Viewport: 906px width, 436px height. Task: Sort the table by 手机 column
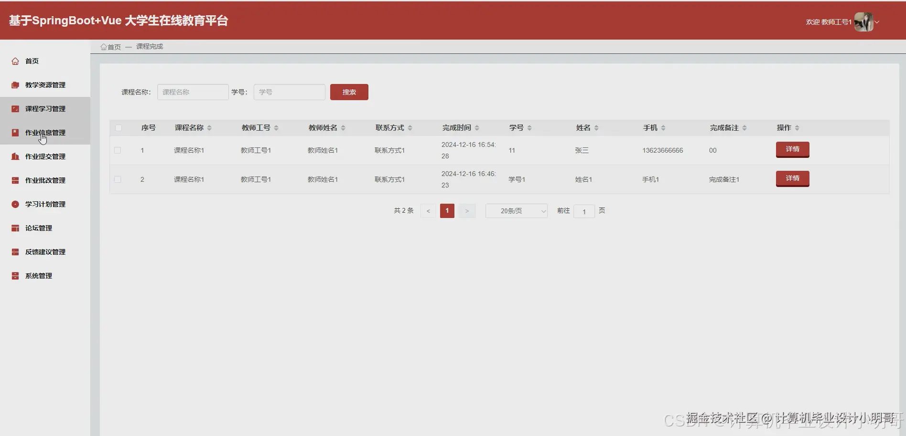663,128
